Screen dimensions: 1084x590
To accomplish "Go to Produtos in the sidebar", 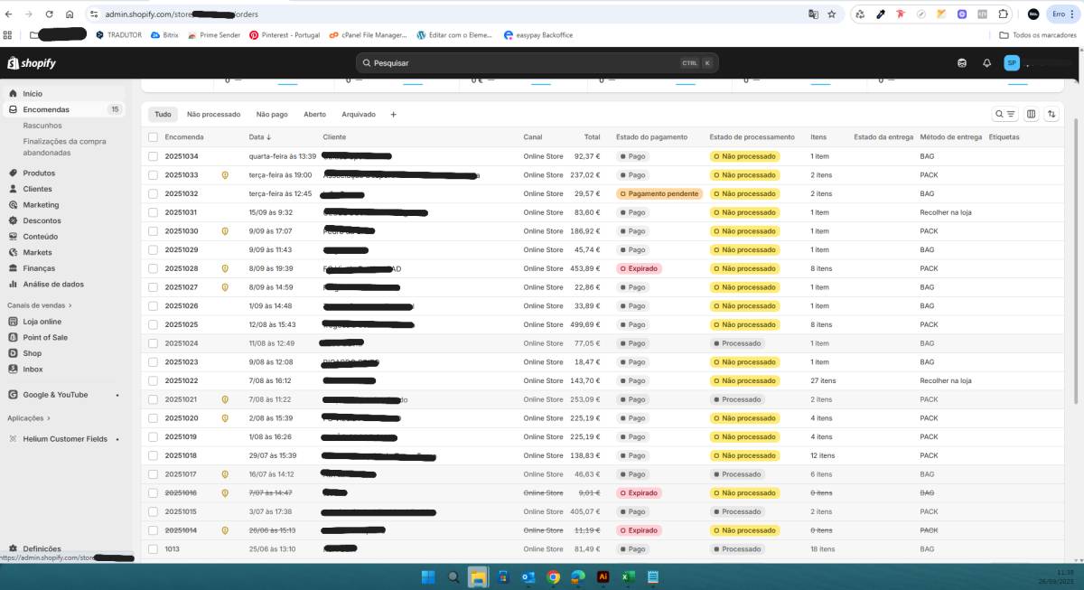I will click(39, 173).
